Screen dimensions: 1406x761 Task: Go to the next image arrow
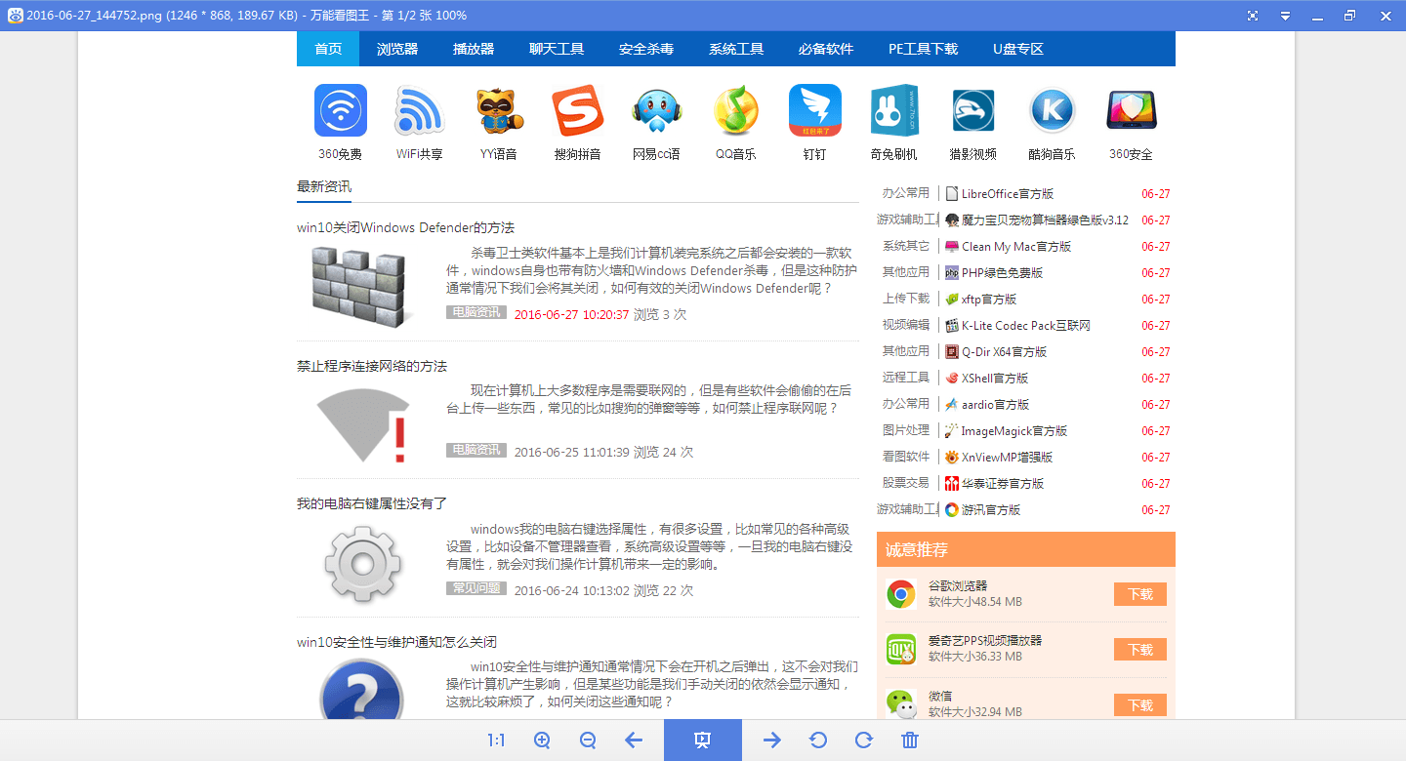click(772, 741)
